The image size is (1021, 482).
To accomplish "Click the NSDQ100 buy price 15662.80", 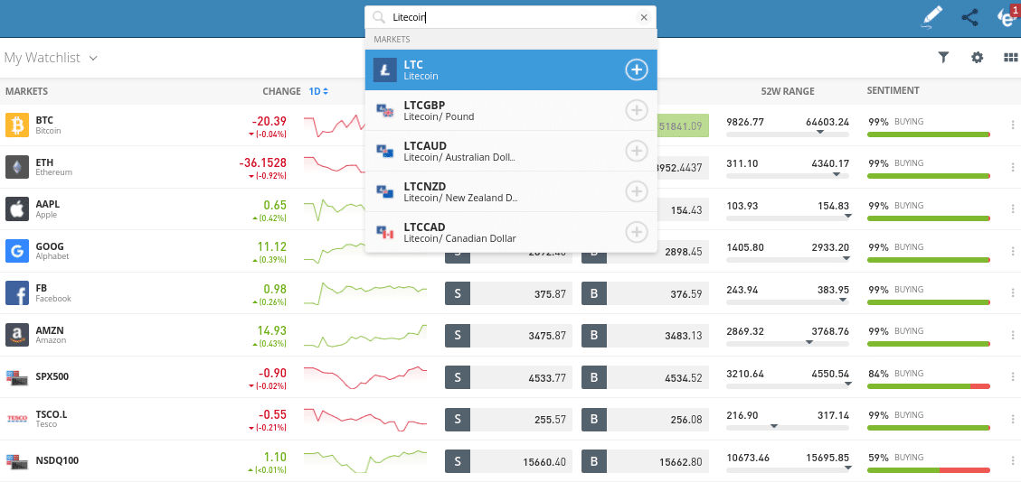I will tap(681, 462).
